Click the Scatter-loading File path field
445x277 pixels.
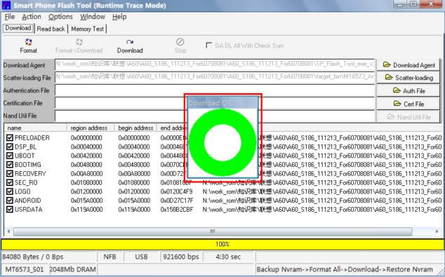(215, 77)
